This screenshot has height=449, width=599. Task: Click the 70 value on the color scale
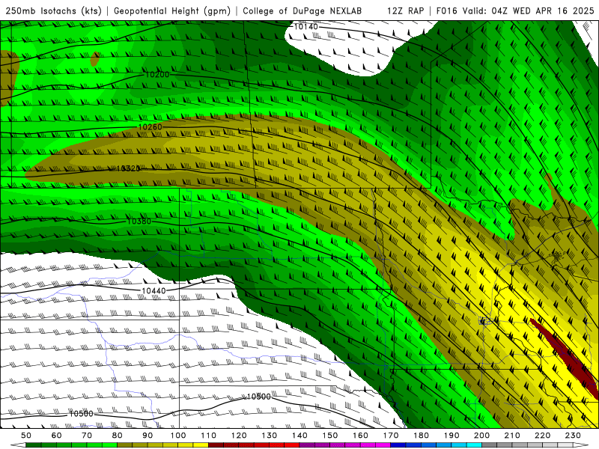pos(87,436)
